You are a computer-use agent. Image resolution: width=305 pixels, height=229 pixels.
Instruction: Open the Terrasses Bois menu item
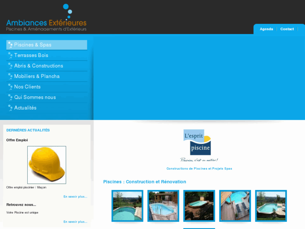[47, 55]
